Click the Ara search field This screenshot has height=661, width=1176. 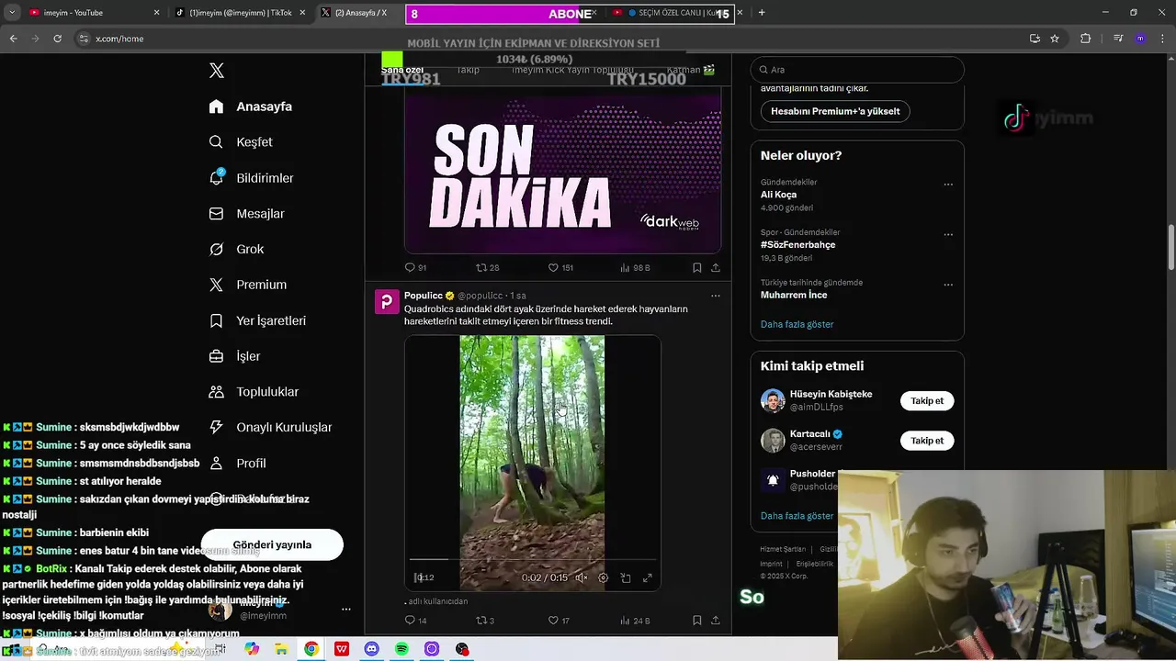pyautogui.click(x=857, y=70)
